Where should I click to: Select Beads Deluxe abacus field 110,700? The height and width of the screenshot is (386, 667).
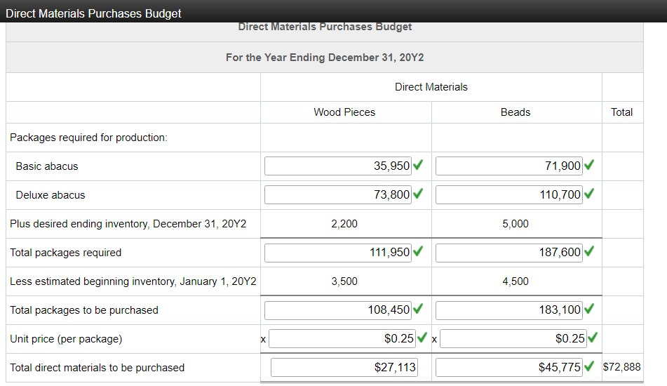click(508, 195)
